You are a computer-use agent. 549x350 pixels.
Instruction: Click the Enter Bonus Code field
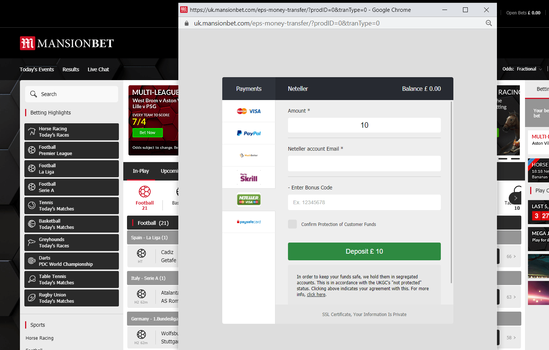[x=364, y=202]
